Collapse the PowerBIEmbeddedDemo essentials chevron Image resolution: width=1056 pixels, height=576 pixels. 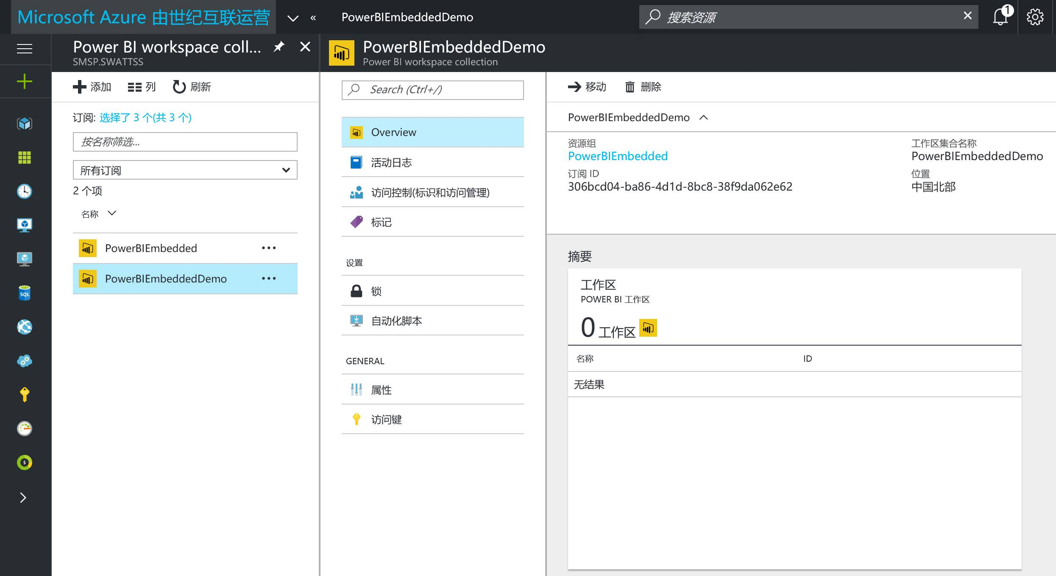click(x=704, y=117)
